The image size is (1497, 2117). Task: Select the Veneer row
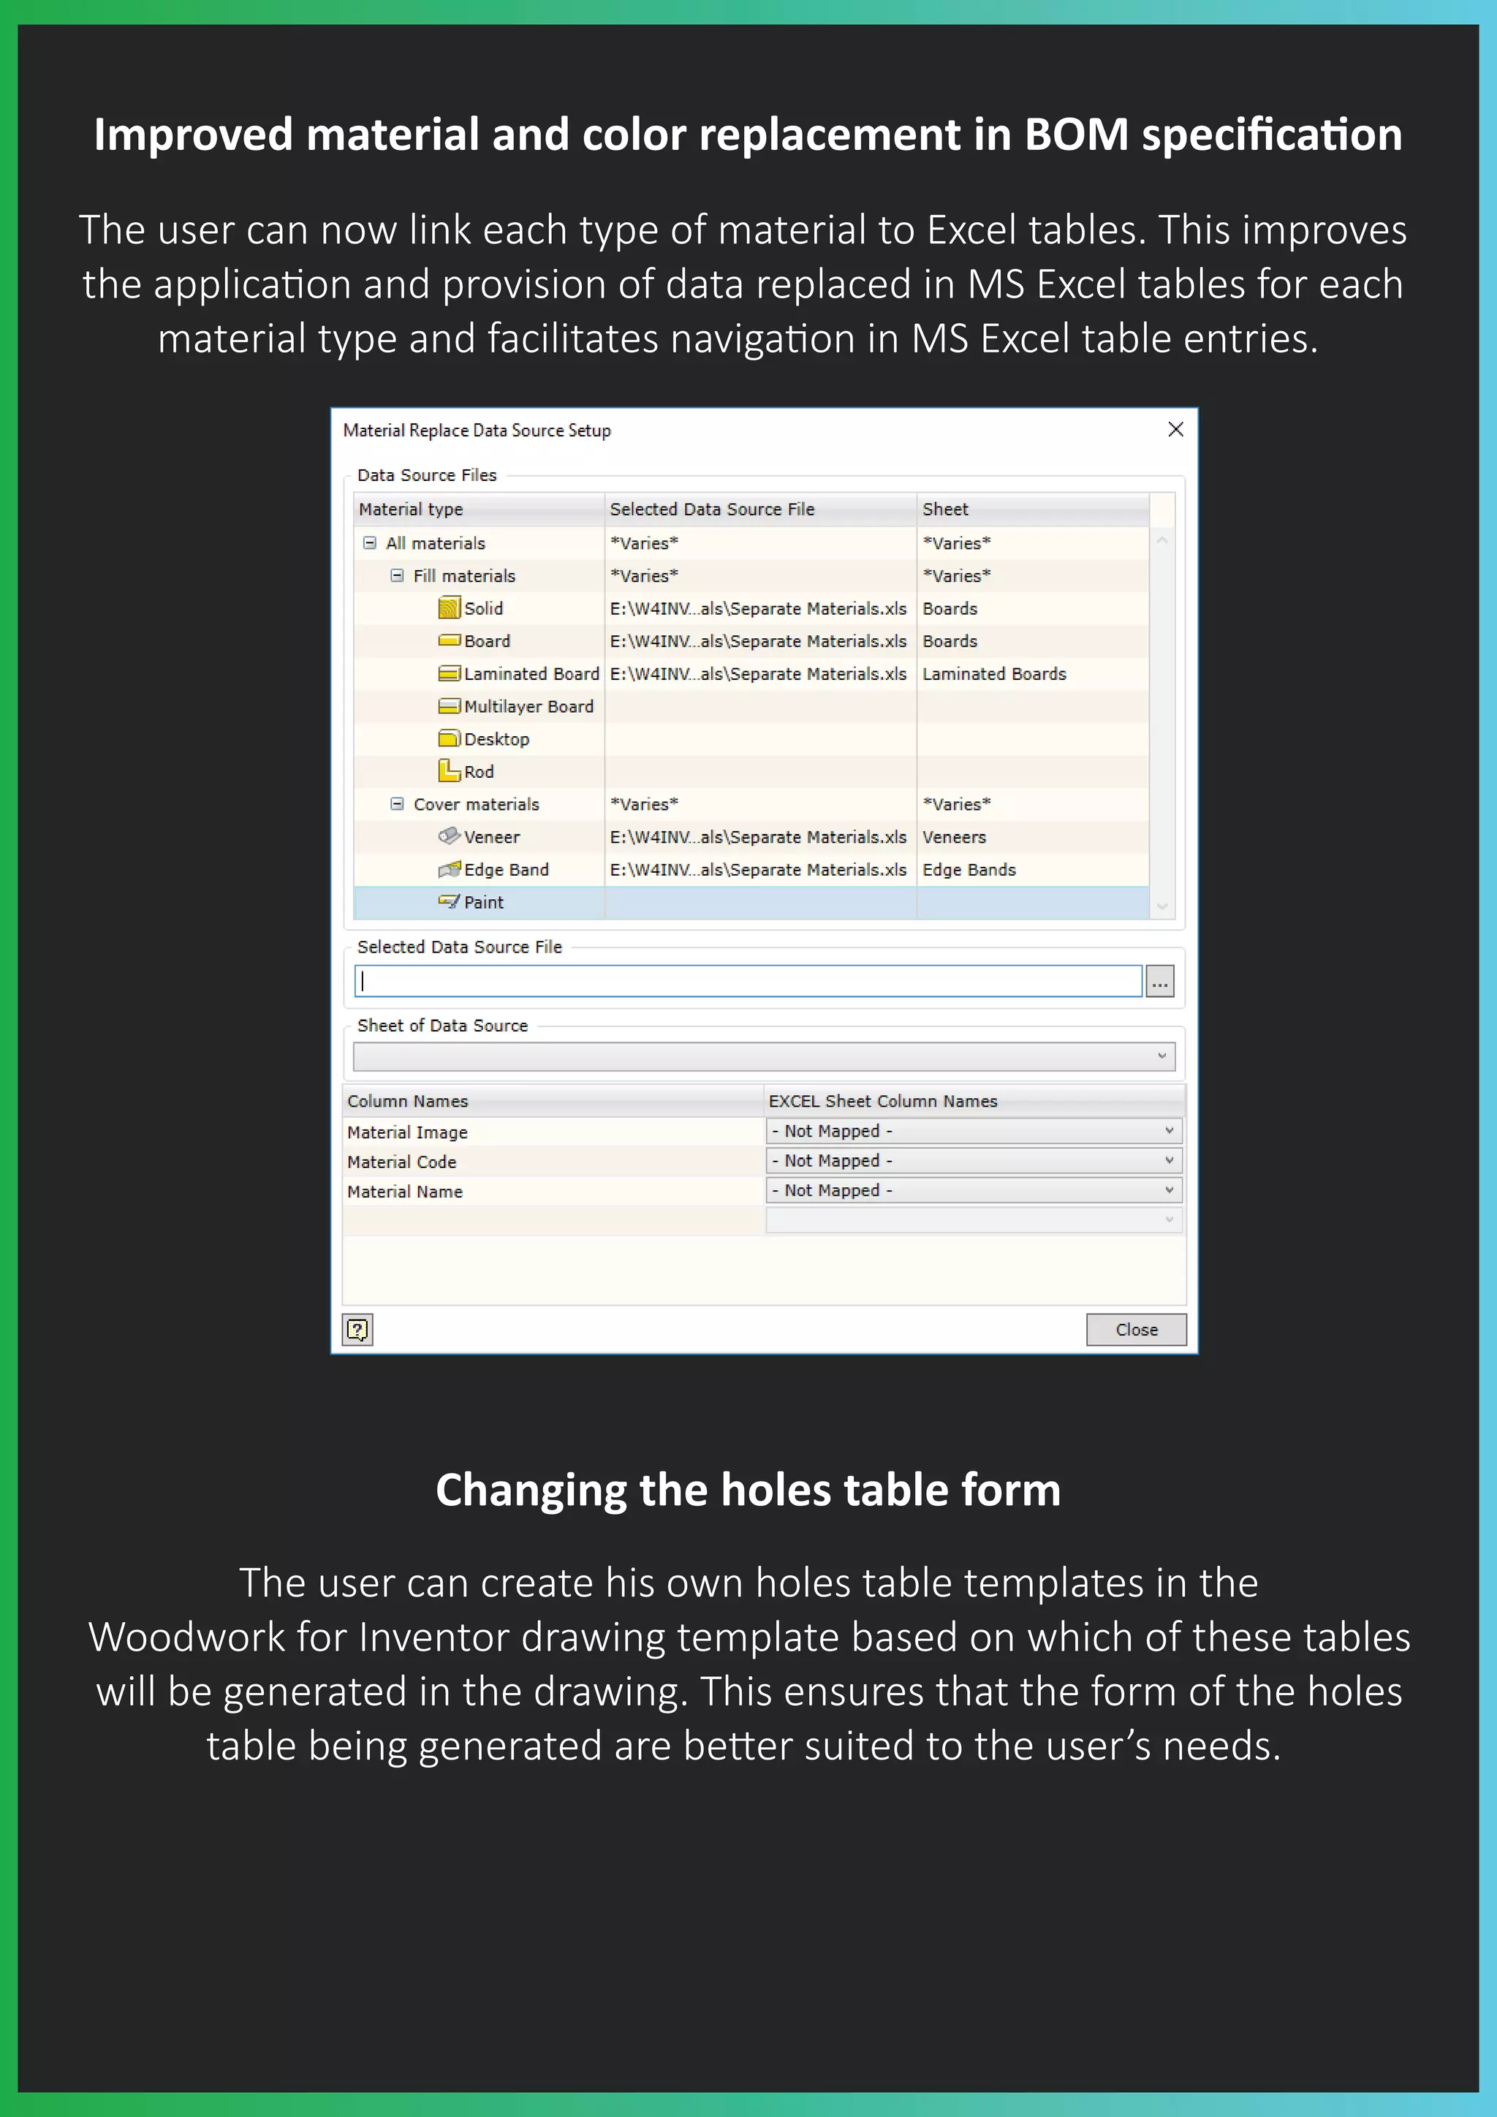point(751,836)
